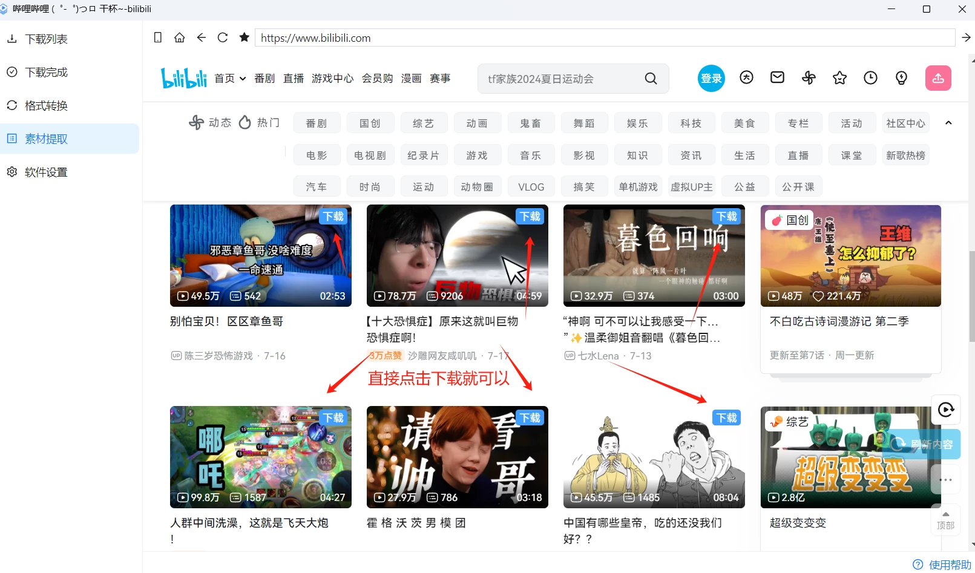Image resolution: width=975 pixels, height=573 pixels.
Task: Go back with the left arrow icon
Action: [201, 38]
